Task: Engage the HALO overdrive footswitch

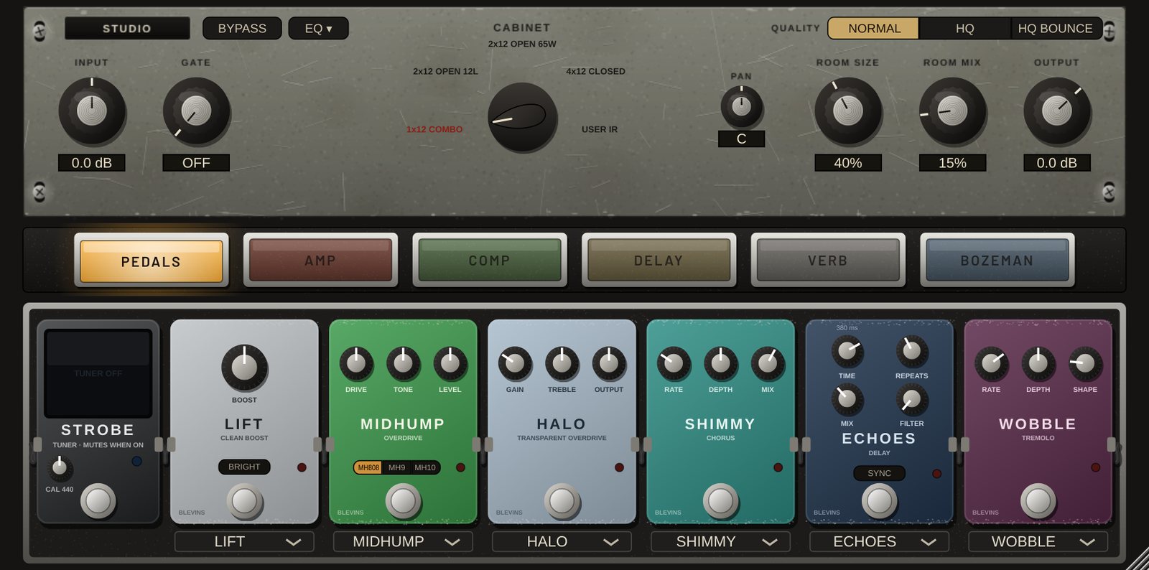Action: pyautogui.click(x=562, y=501)
